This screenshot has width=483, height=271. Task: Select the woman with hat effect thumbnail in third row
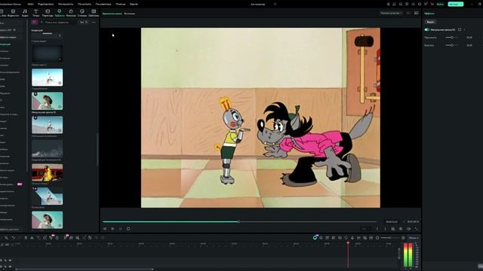47,101
